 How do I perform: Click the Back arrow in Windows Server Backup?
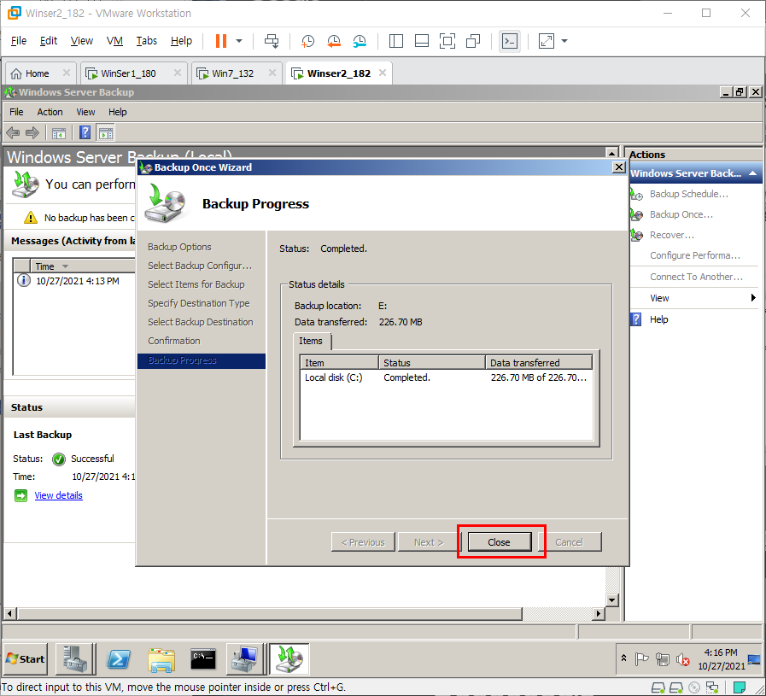point(13,132)
